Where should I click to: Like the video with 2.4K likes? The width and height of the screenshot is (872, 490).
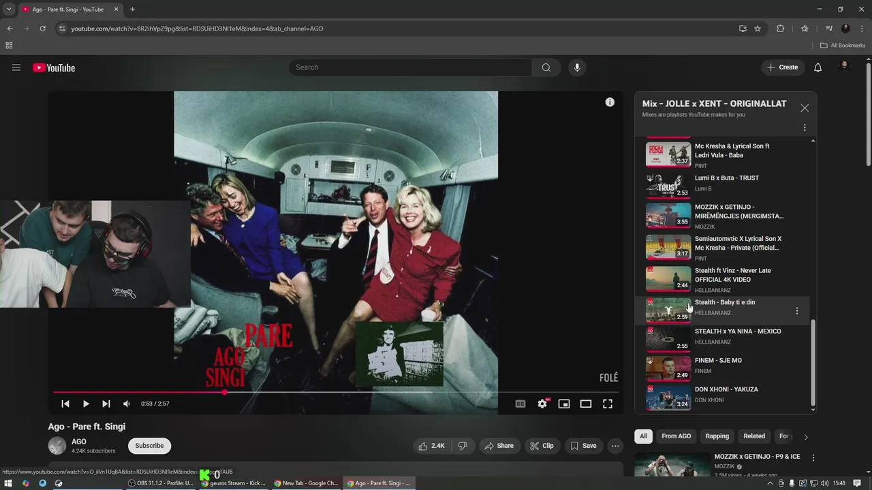tap(431, 446)
